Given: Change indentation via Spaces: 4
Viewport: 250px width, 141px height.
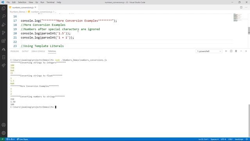Looking at the screenshot, I should (x=214, y=139).
